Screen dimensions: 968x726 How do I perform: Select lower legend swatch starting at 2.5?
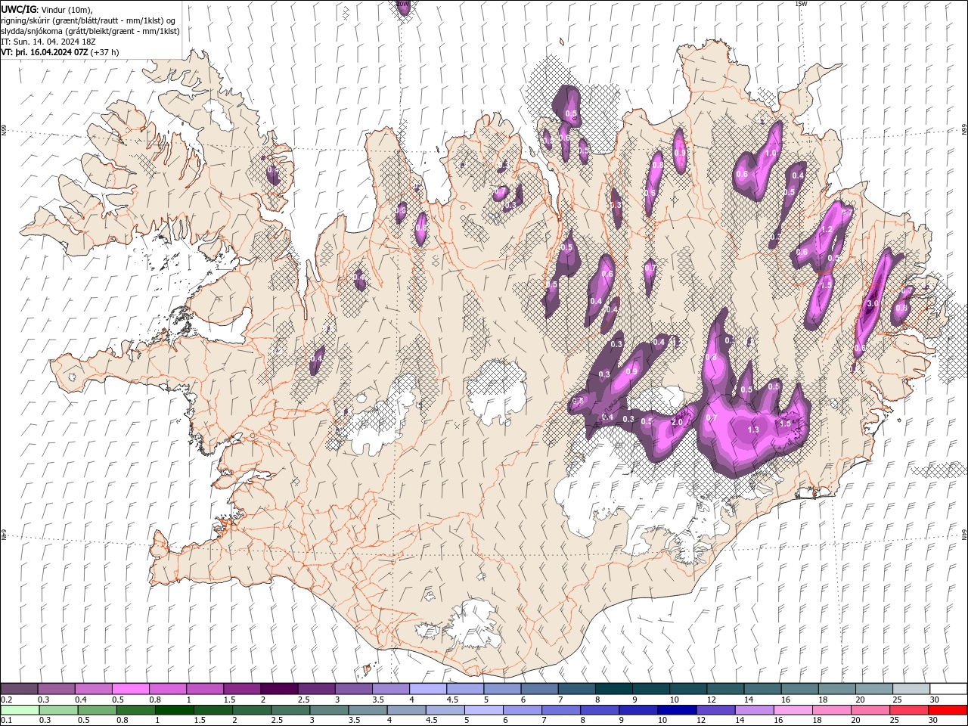click(290, 710)
